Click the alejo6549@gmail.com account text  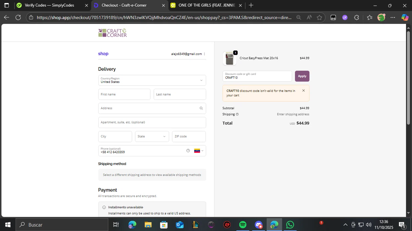tap(186, 54)
